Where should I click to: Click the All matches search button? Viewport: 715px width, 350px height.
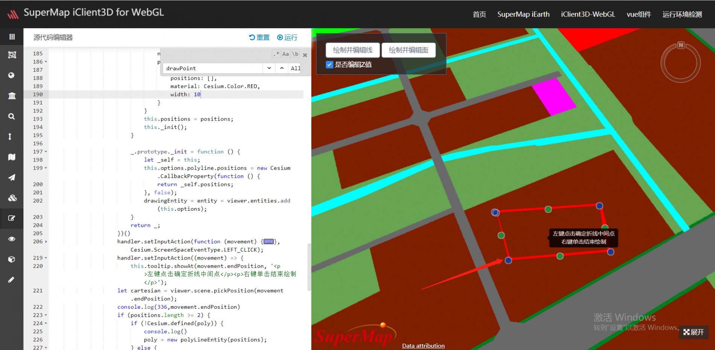click(295, 68)
